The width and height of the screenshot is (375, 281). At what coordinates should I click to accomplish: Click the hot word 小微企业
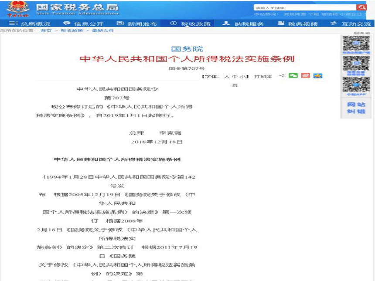coord(351,14)
